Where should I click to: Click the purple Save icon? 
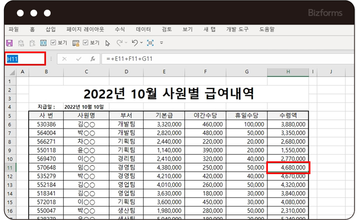click(x=9, y=43)
